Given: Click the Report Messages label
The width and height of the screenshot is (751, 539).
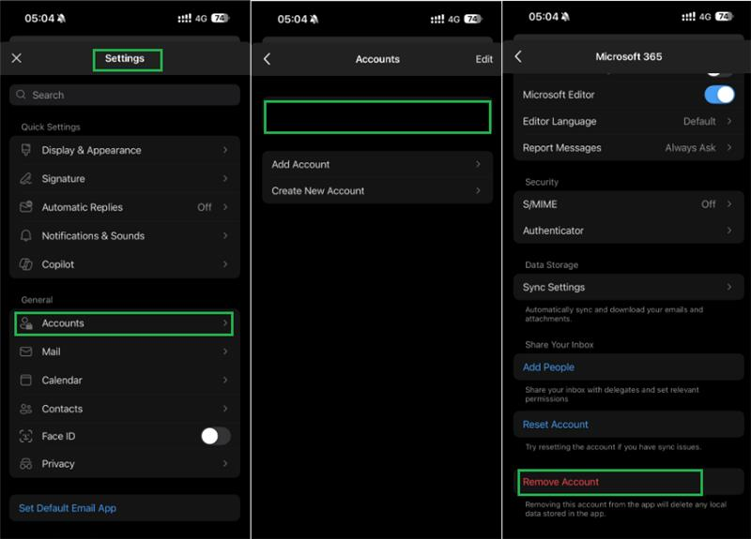Looking at the screenshot, I should click(561, 148).
